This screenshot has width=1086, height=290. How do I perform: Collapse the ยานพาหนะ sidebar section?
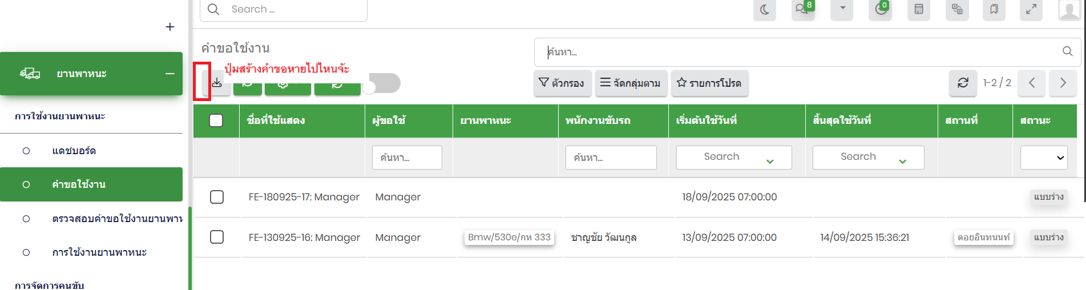169,74
